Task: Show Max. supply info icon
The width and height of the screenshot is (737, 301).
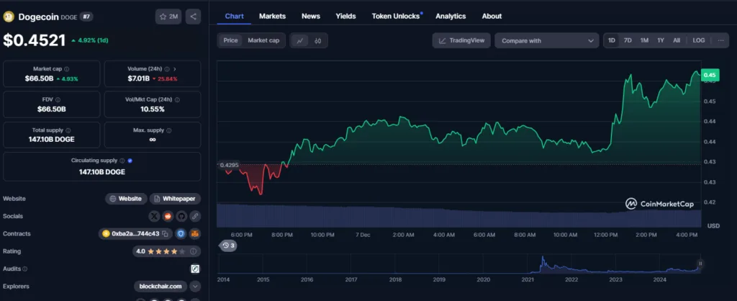Action: pos(168,130)
